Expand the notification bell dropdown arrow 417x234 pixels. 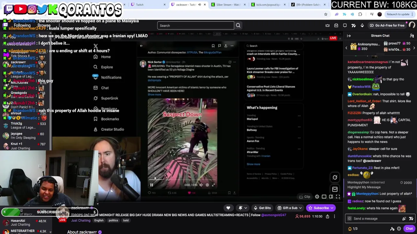[x=246, y=208]
